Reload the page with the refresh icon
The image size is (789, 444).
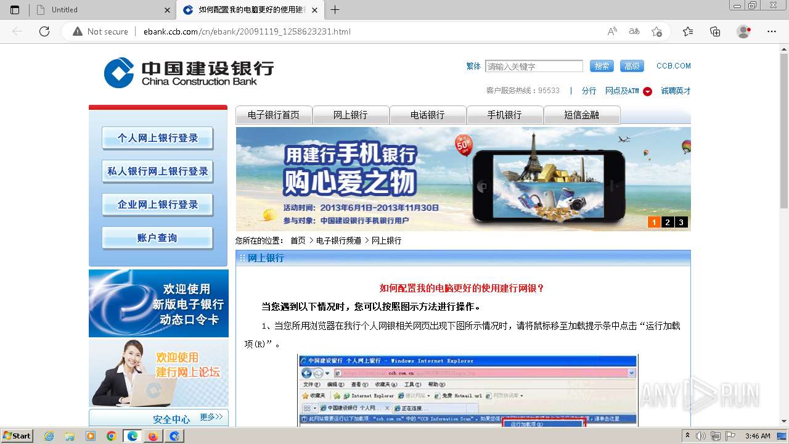[44, 31]
